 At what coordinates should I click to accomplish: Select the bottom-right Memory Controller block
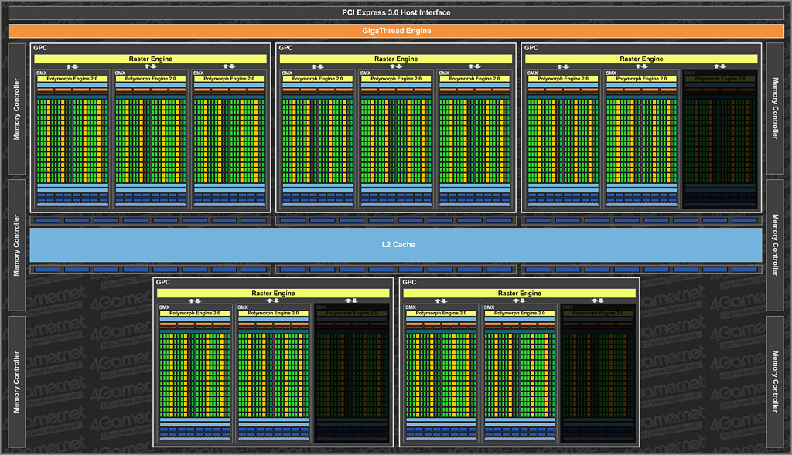click(x=776, y=381)
